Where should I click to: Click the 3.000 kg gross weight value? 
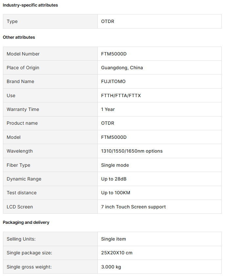[x=111, y=267]
